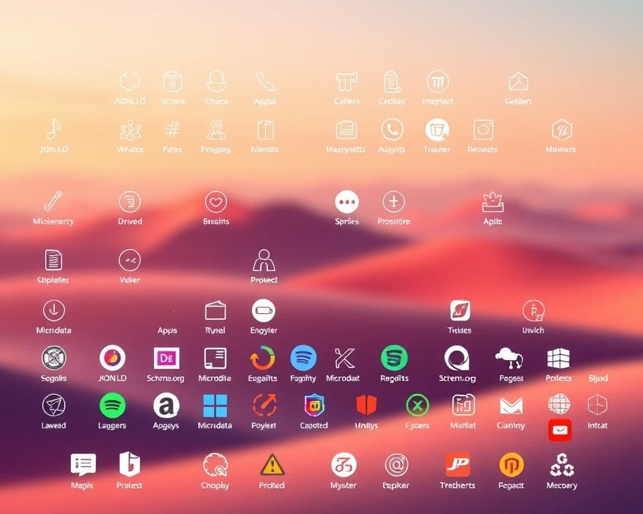Open the dashed orange circle Poylect icon

(x=265, y=406)
